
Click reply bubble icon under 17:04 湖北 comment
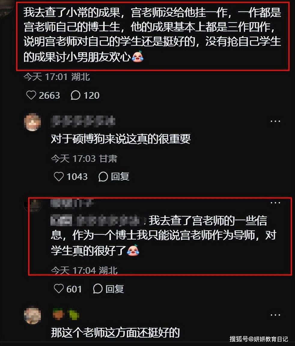[x=98, y=289]
